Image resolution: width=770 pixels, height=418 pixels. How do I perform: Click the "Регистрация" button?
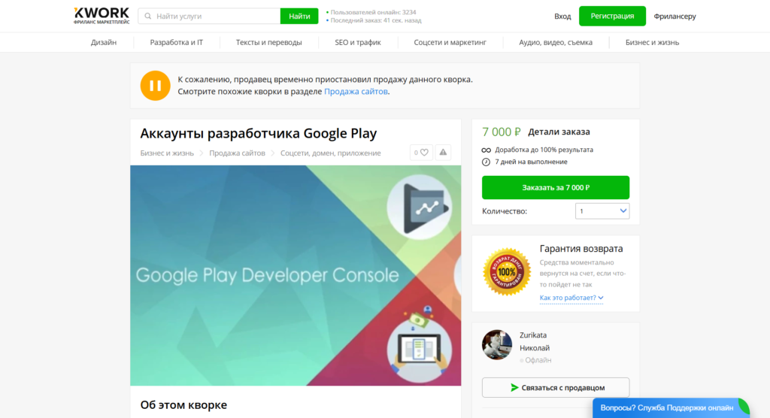(x=612, y=17)
